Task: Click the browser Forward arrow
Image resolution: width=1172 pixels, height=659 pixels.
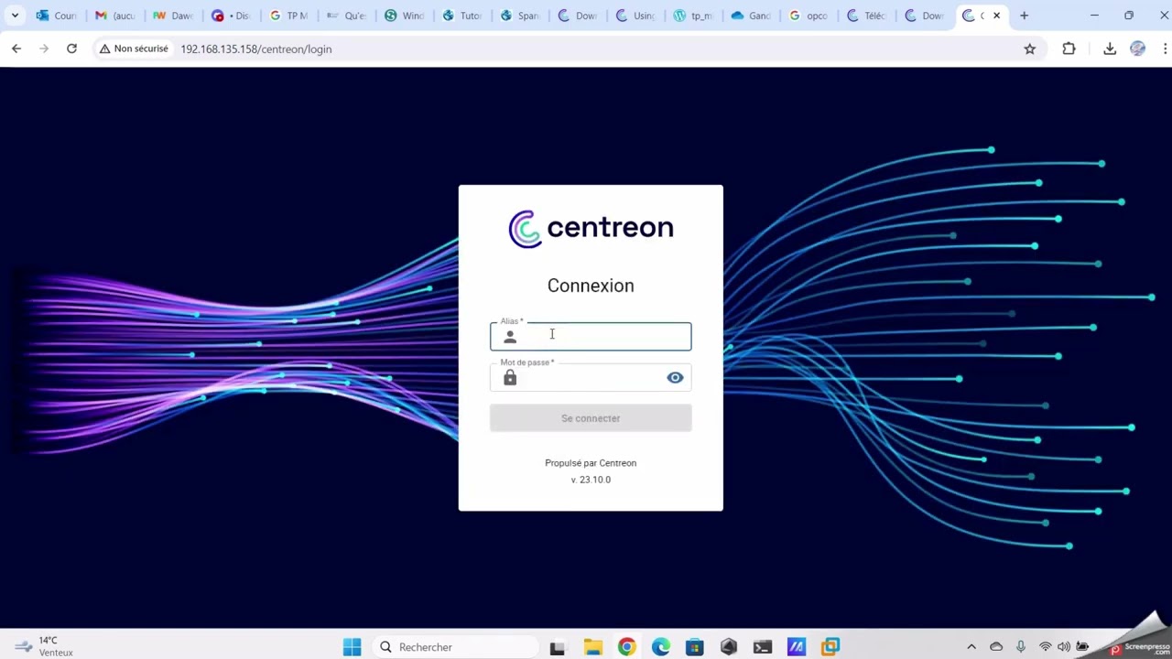Action: click(44, 49)
